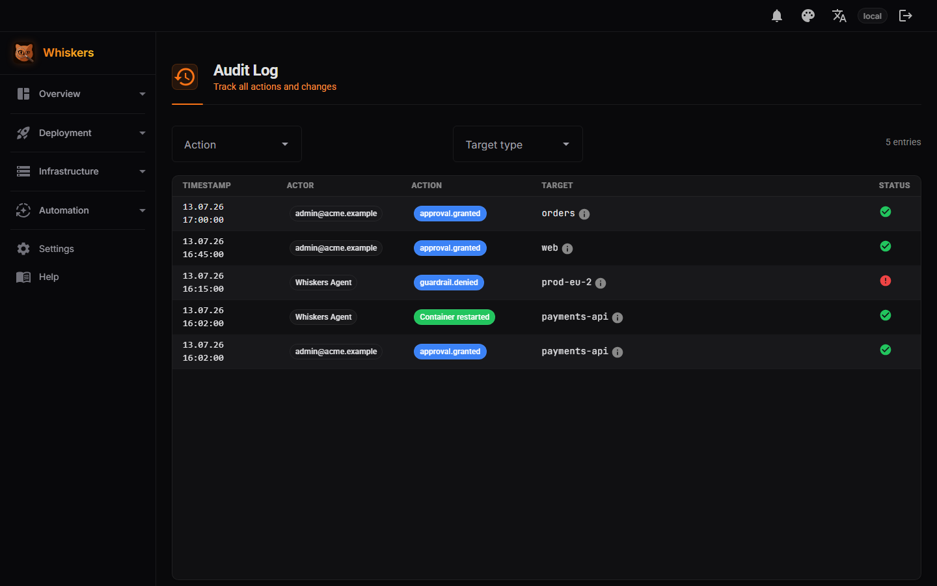Open the theme palette icon
Image resolution: width=937 pixels, height=586 pixels.
(x=808, y=16)
